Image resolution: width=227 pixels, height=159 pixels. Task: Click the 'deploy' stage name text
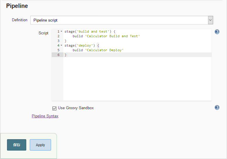tap(85, 45)
